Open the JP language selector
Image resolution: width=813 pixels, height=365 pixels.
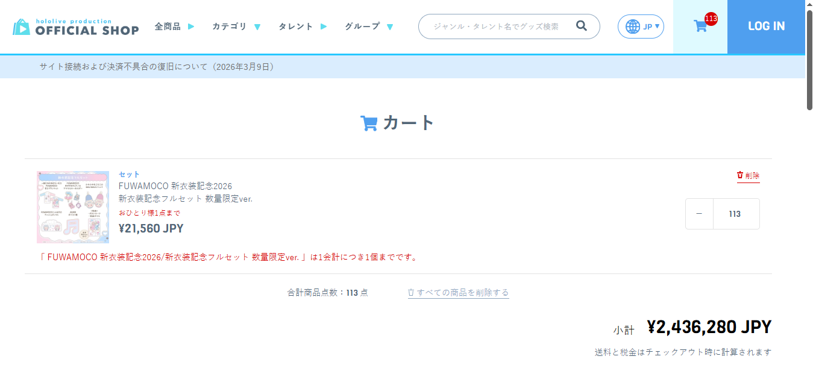641,27
